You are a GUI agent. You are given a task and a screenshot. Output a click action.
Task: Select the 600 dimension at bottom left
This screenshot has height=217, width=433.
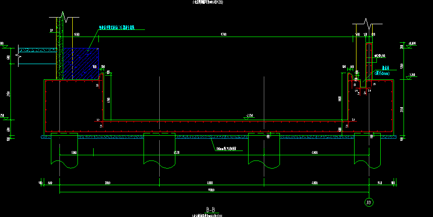tap(50, 183)
